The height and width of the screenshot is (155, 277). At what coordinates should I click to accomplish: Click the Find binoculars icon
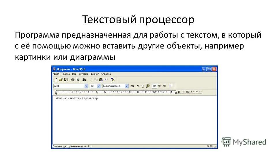pyautogui.click(x=84, y=80)
